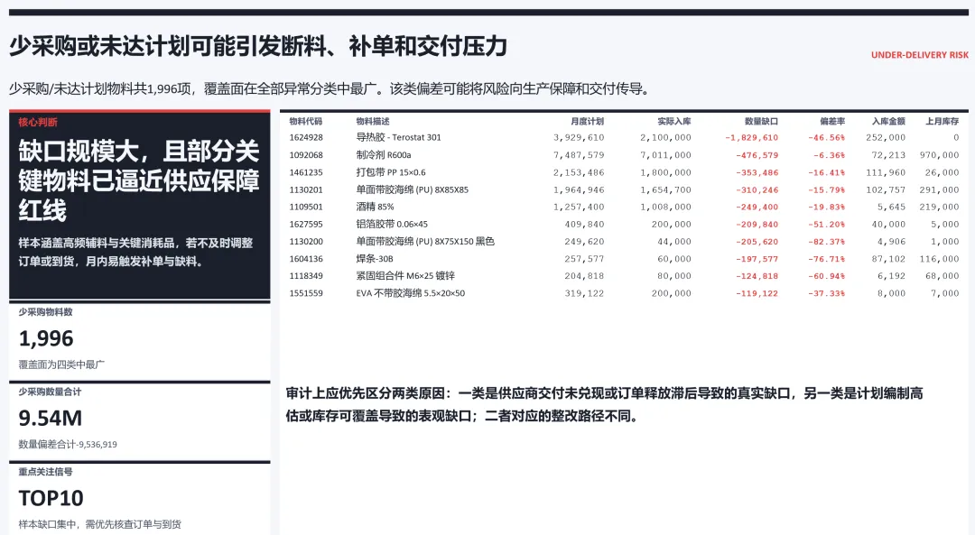
Task: Click the 重点关注信号 card label
Action: click(45, 472)
